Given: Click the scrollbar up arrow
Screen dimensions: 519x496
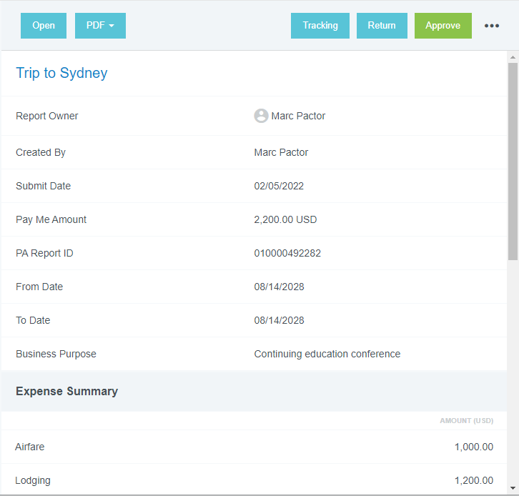Looking at the screenshot, I should [513, 56].
